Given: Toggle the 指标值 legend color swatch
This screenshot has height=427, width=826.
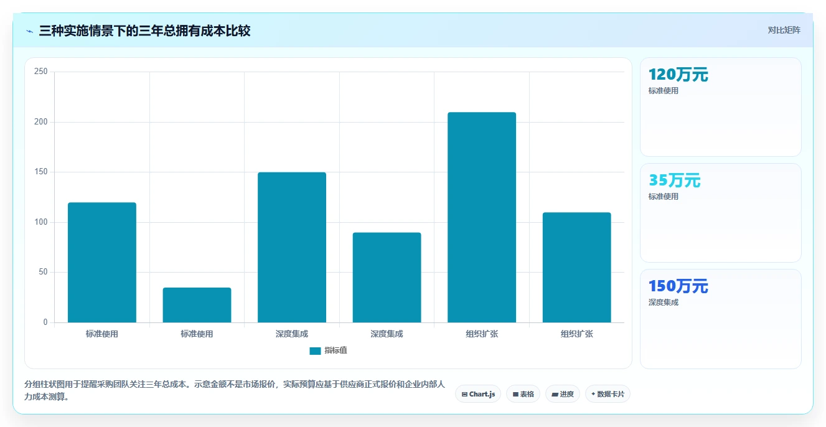Looking at the screenshot, I should pyautogui.click(x=315, y=351).
